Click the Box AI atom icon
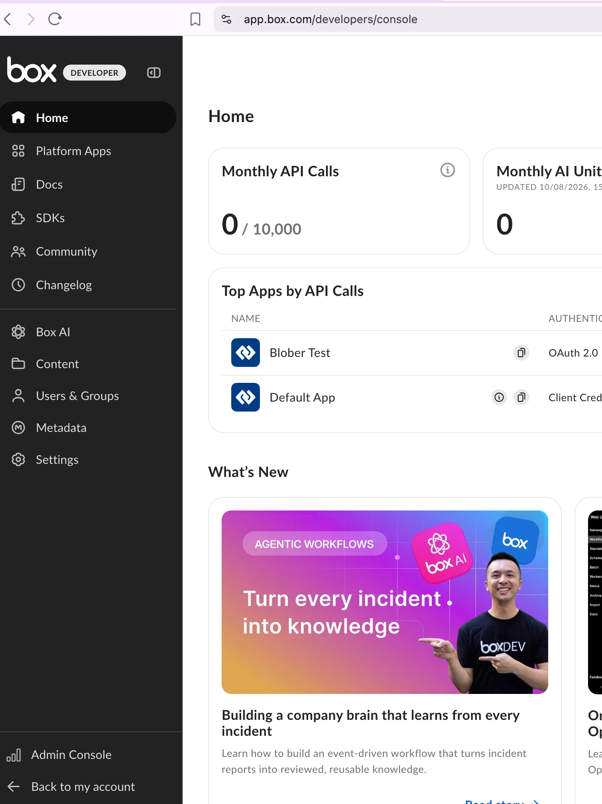The image size is (602, 804). [18, 332]
